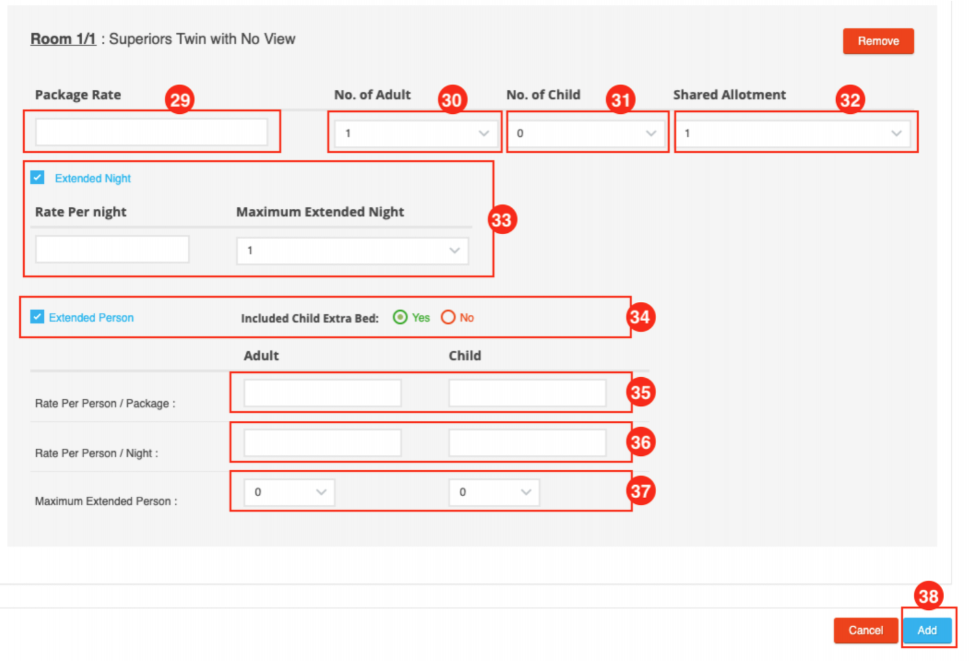Select Yes for Included Child Extra Bed
This screenshot has height=661, width=971.
(400, 317)
